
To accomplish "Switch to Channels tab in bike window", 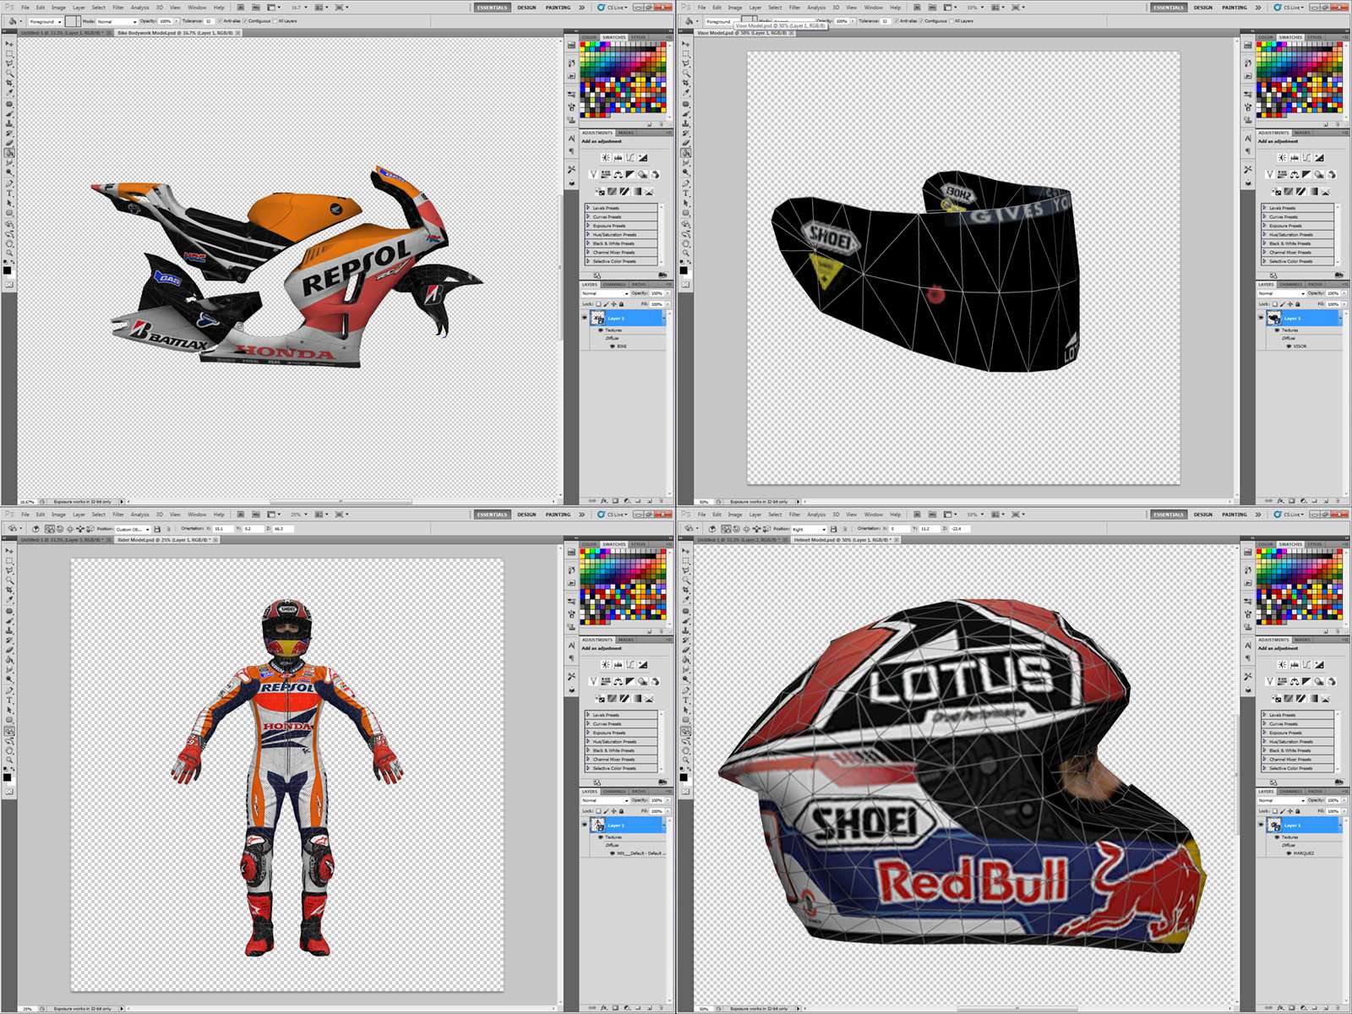I will 614,285.
